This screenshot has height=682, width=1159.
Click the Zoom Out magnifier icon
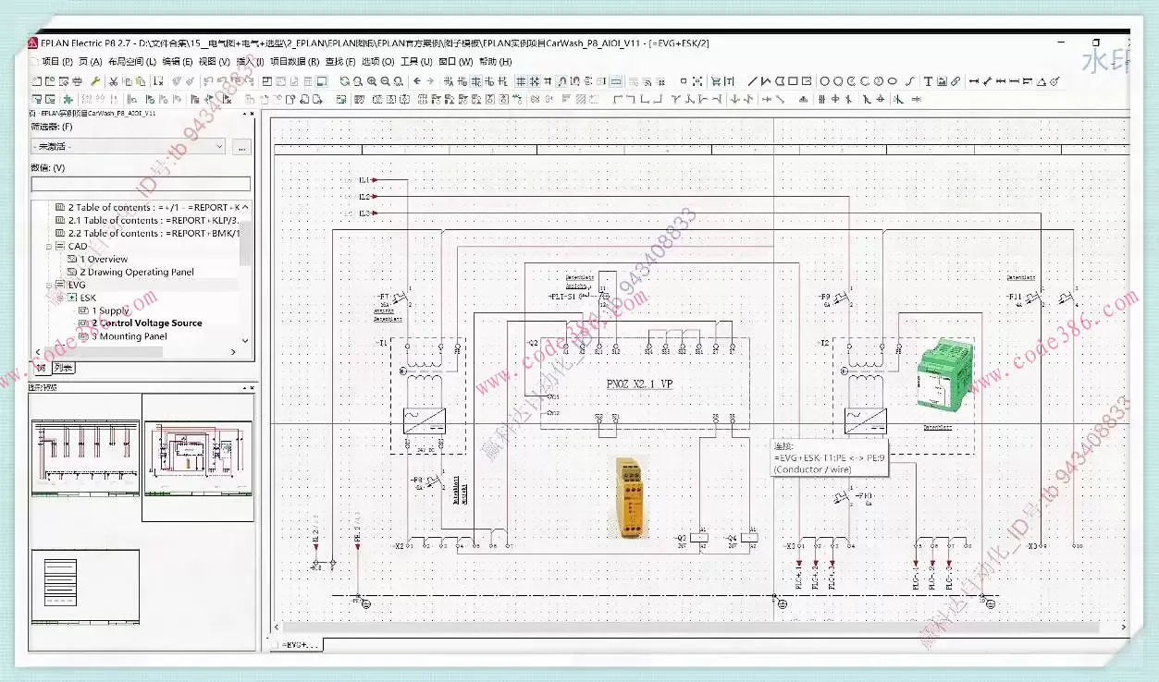(x=385, y=81)
